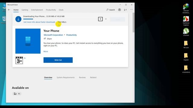The width and height of the screenshot is (193, 108).
Task: Click the Wish list button
Action: 58,60
